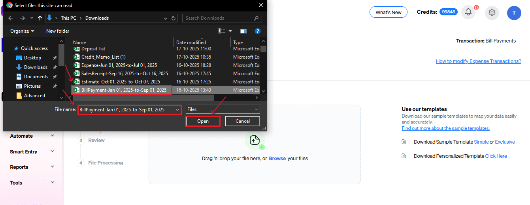
Task: Toggle the preview pane icon
Action: tap(243, 31)
